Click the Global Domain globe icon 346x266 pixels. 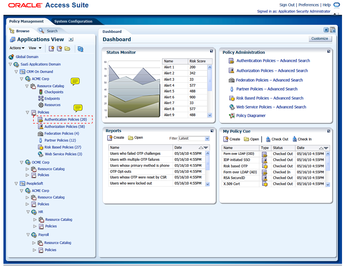[x=11, y=57]
